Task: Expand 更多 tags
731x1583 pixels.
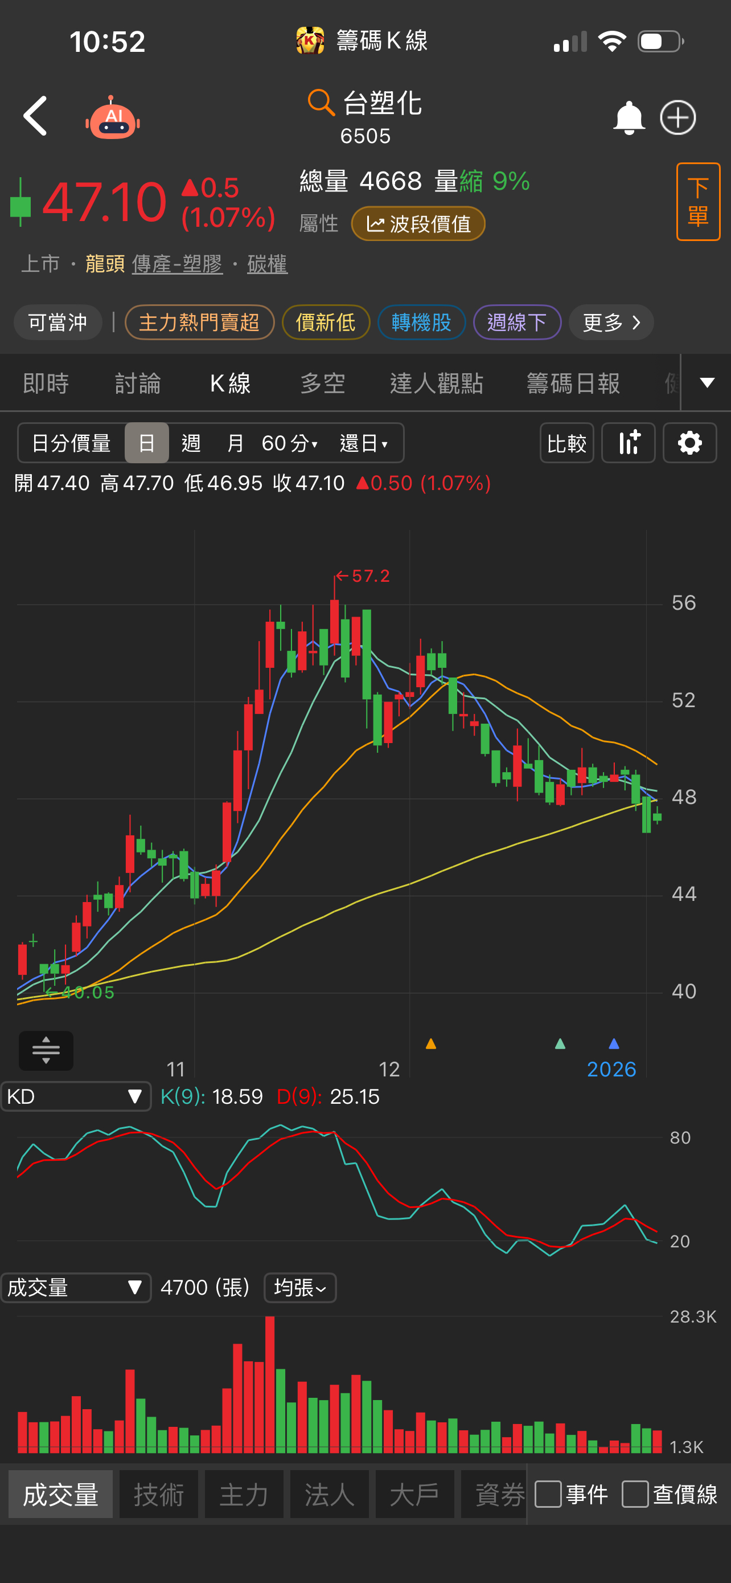Action: click(611, 322)
